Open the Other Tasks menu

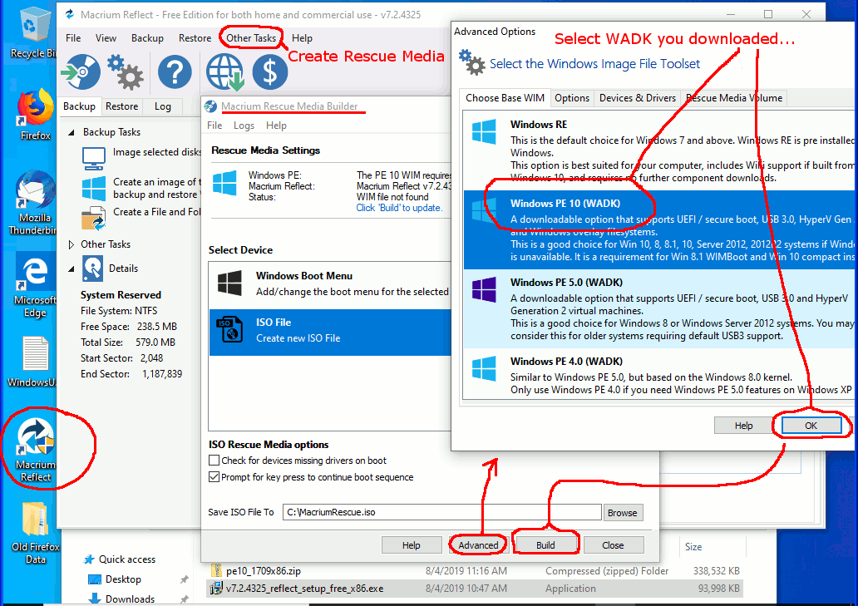click(251, 37)
